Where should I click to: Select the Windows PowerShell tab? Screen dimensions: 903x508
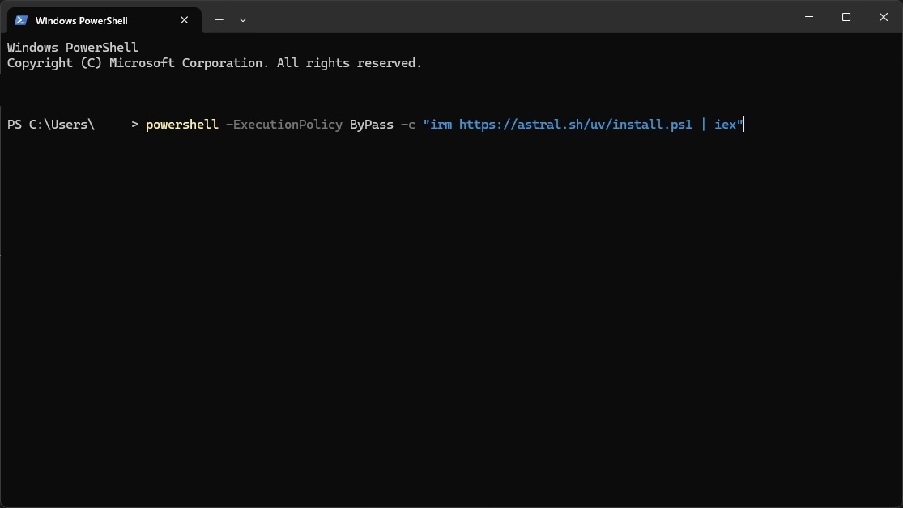[x=104, y=20]
